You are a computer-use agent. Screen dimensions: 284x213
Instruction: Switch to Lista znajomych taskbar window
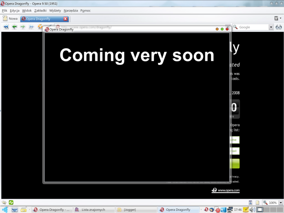click(x=94, y=210)
